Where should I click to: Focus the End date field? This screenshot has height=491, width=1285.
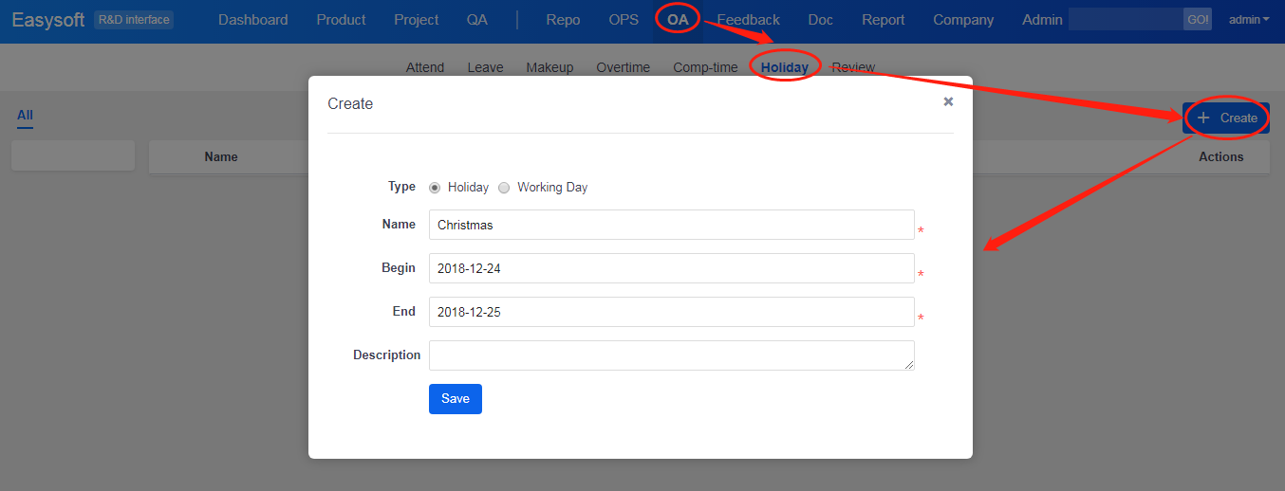pyautogui.click(x=671, y=312)
